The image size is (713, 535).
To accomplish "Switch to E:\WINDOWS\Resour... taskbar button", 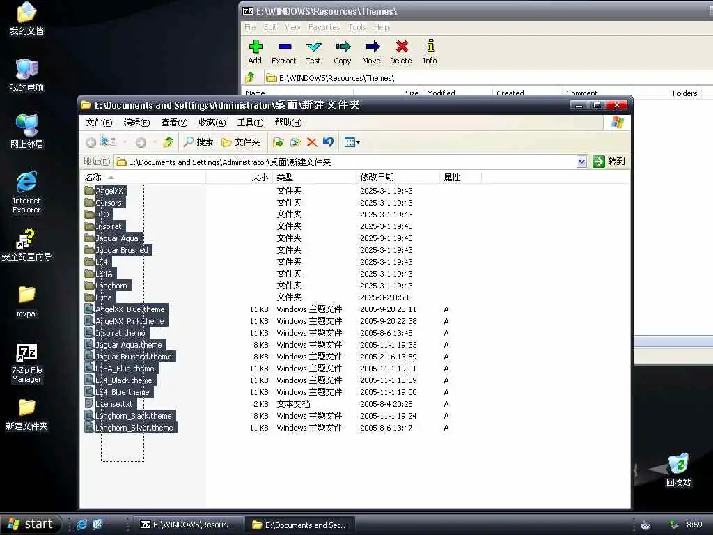I will [187, 525].
